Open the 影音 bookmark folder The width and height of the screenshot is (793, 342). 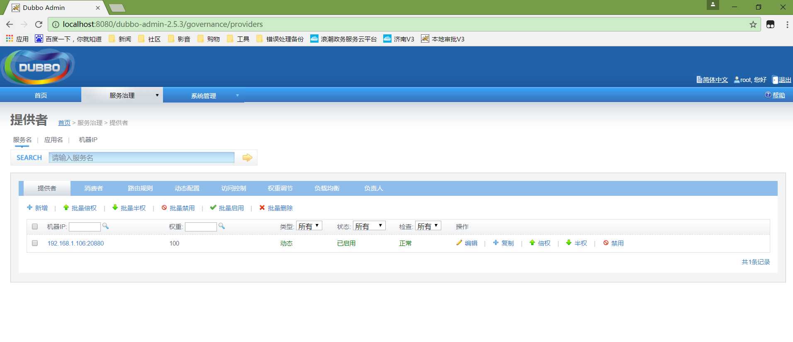[x=179, y=39]
